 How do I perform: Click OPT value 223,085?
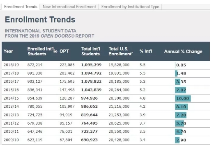(x=67, y=65)
